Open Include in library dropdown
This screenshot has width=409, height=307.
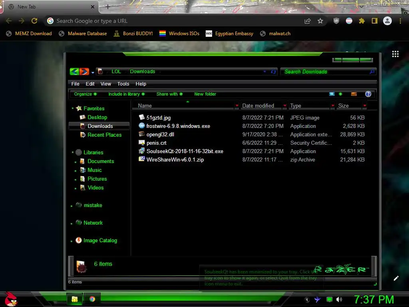[x=126, y=94]
